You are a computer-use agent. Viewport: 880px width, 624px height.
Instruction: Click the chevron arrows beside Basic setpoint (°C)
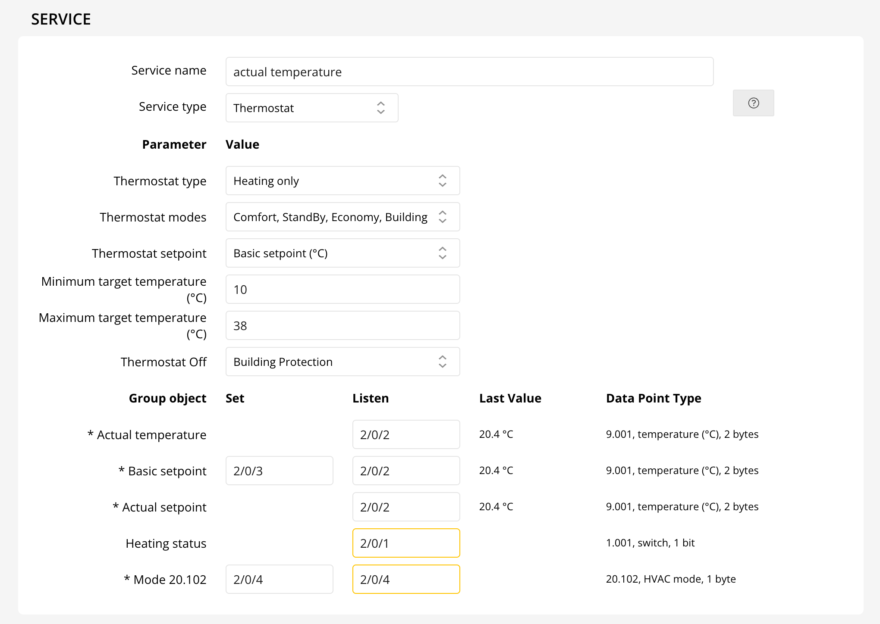click(x=442, y=253)
